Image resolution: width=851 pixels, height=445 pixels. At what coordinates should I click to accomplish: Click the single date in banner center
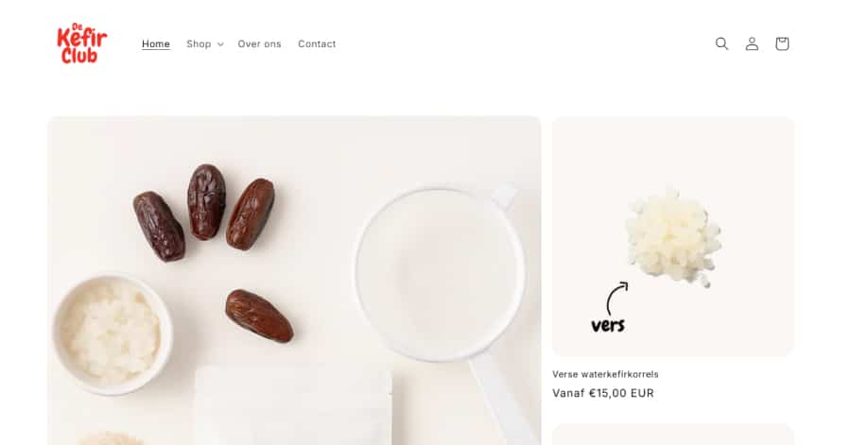click(x=259, y=316)
